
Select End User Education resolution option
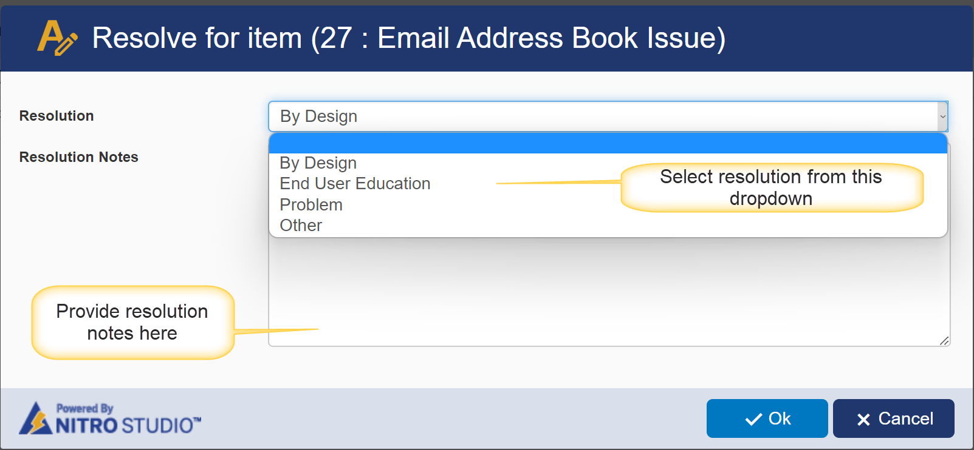[355, 184]
